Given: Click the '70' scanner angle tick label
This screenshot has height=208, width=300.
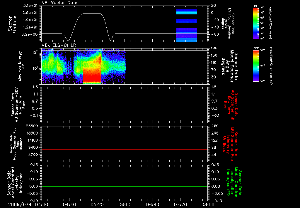Looking at the screenshot, I should (213, 70).
